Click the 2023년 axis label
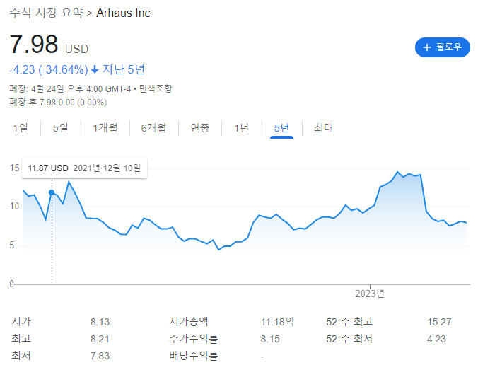The width and height of the screenshot is (478, 370). (x=370, y=294)
